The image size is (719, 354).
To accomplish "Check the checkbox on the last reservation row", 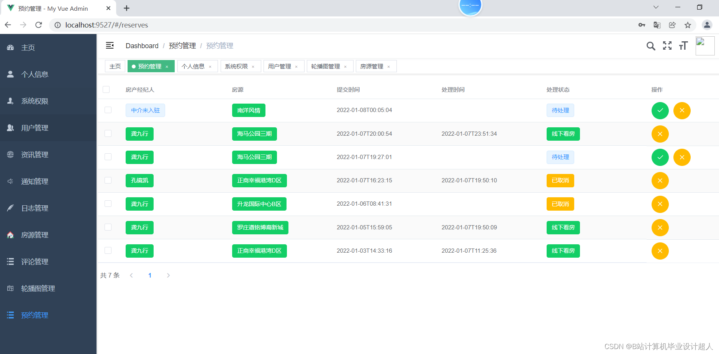I will pyautogui.click(x=108, y=251).
